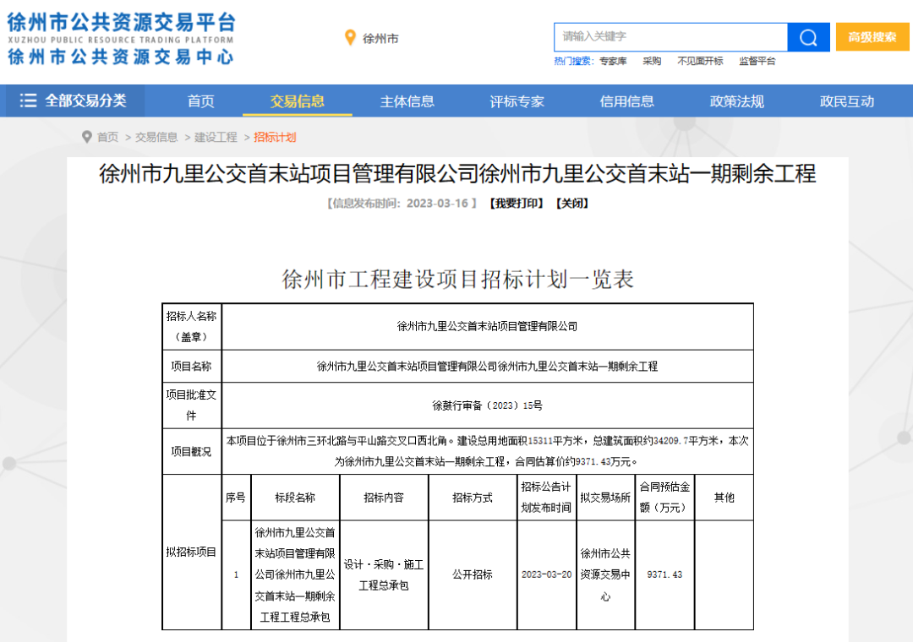913x642 pixels.
Task: Click the 项目名称 row label
Action: (192, 366)
